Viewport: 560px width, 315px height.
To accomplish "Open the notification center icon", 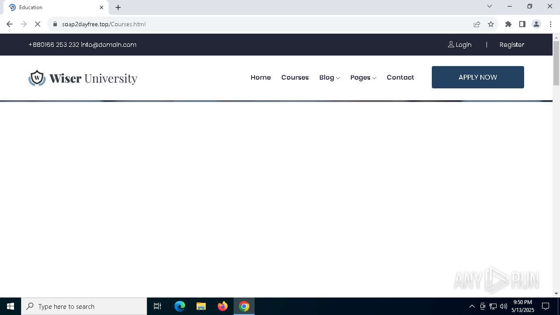I will pyautogui.click(x=546, y=306).
